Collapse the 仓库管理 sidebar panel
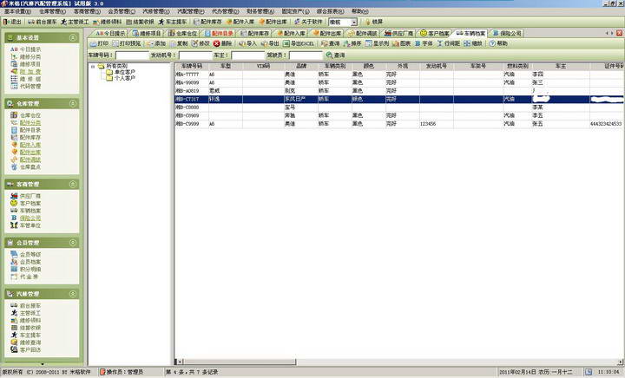Image resolution: width=625 pixels, height=378 pixels. point(73,103)
